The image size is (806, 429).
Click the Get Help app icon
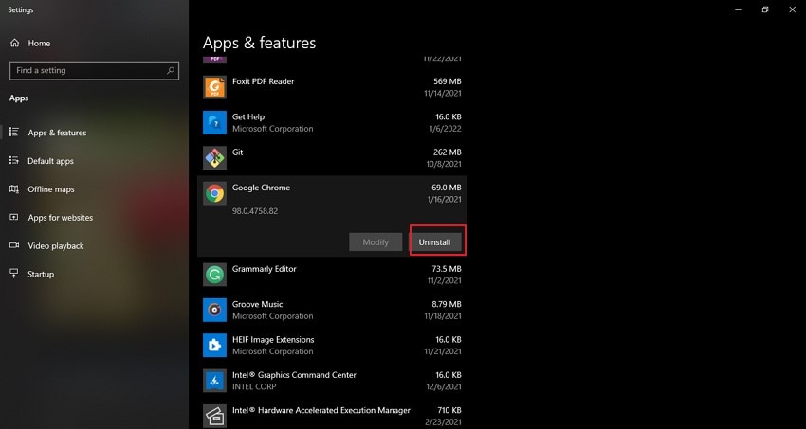point(214,123)
